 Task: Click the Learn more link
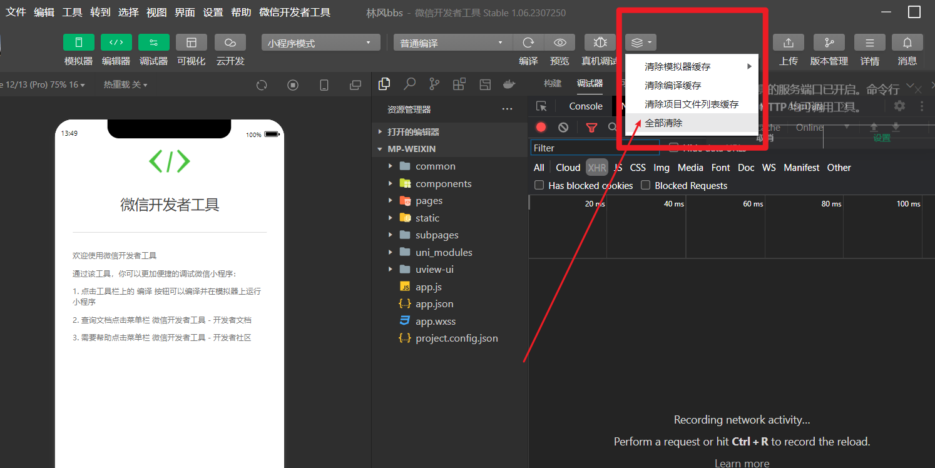click(742, 463)
